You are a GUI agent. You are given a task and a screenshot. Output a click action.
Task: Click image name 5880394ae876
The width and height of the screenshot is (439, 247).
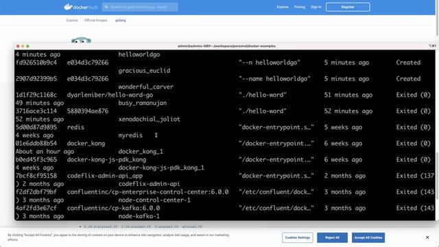pyautogui.click(x=88, y=111)
